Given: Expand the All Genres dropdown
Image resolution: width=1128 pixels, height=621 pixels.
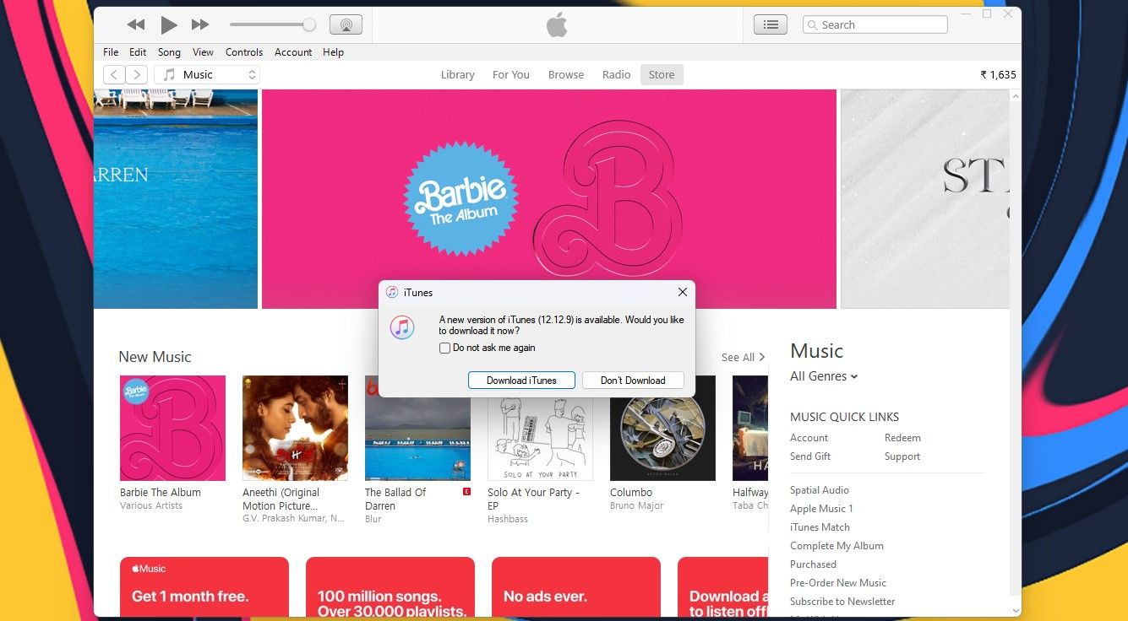Looking at the screenshot, I should pyautogui.click(x=824, y=376).
